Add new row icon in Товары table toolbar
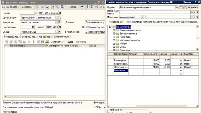 [7, 42]
